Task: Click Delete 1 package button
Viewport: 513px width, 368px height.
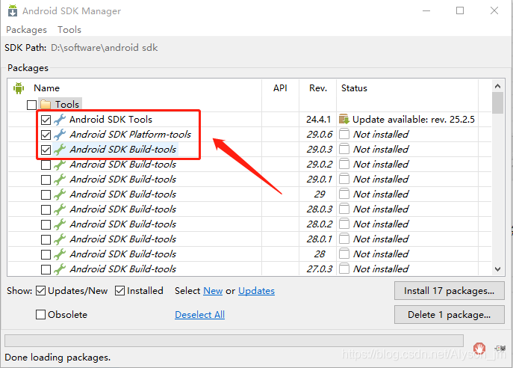Action: coord(450,315)
